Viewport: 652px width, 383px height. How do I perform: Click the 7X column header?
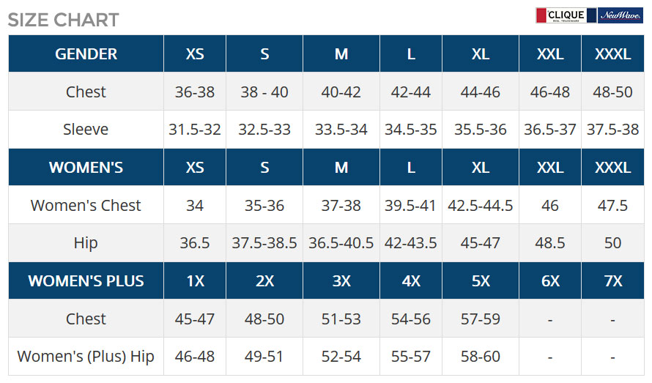tap(612, 280)
